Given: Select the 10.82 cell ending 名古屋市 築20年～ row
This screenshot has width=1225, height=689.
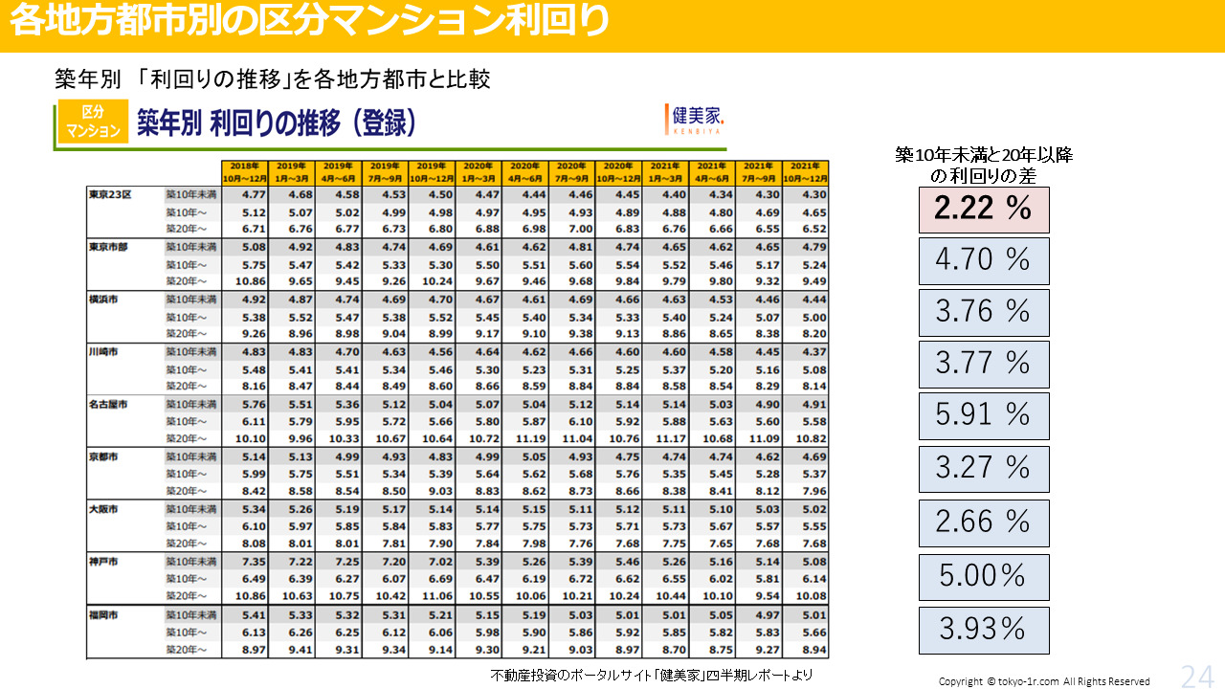Looking at the screenshot, I should [812, 439].
